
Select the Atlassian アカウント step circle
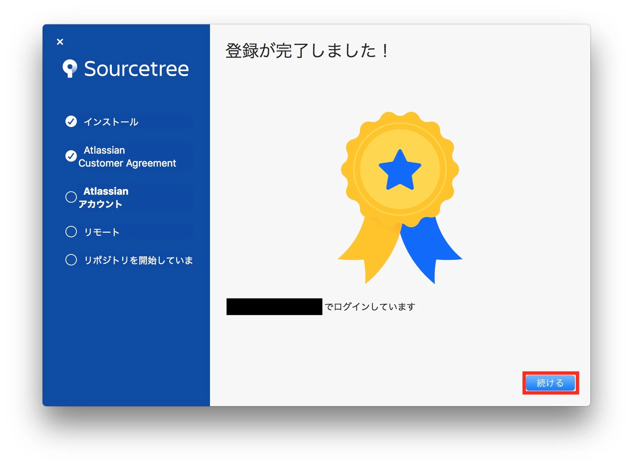tap(71, 197)
